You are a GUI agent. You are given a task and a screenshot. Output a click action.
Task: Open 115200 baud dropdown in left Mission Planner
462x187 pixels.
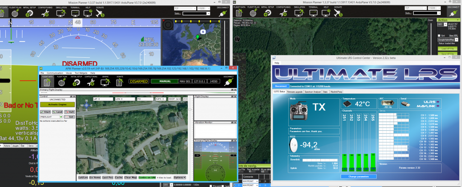(204, 8)
